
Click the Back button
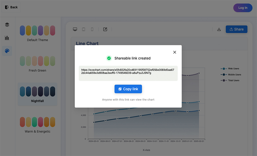(x=11, y=7)
